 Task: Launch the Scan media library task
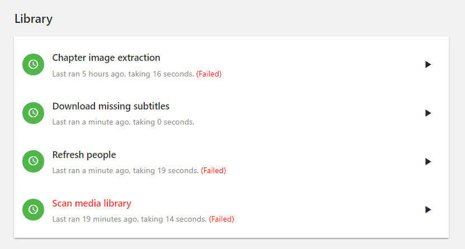428,209
